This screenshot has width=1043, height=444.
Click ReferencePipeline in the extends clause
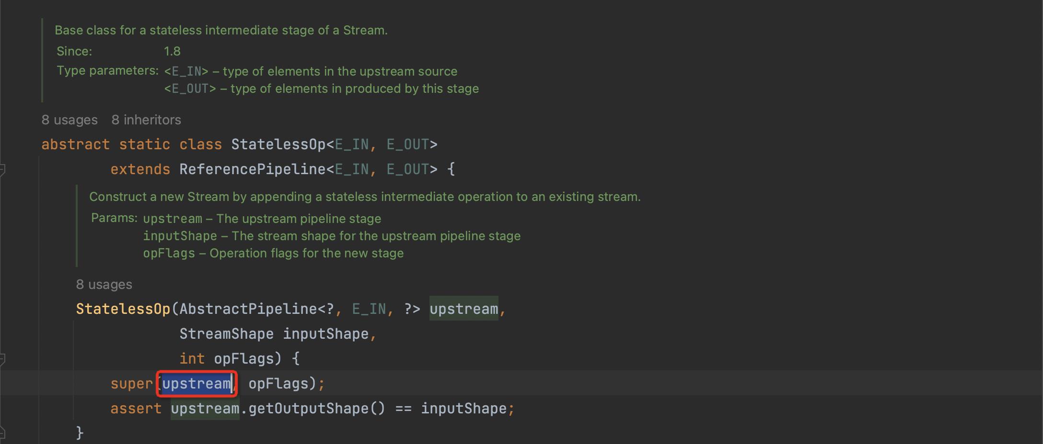point(253,169)
